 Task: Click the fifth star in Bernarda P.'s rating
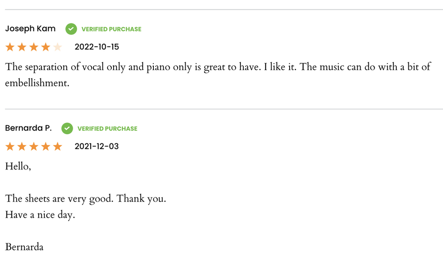[57, 147]
